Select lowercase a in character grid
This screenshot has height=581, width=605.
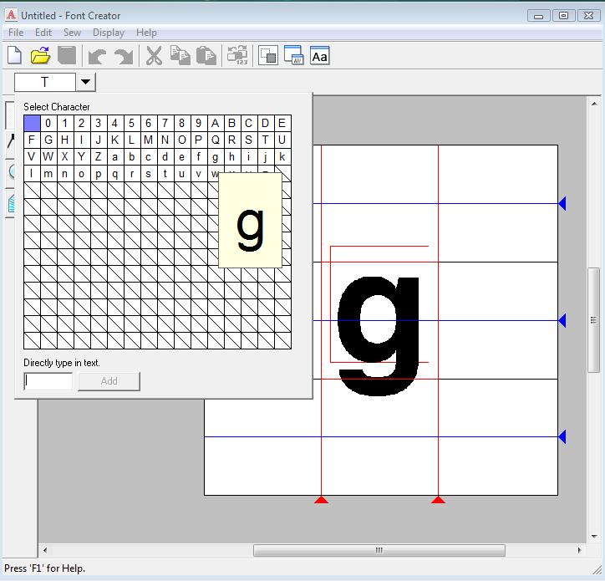[x=115, y=156]
